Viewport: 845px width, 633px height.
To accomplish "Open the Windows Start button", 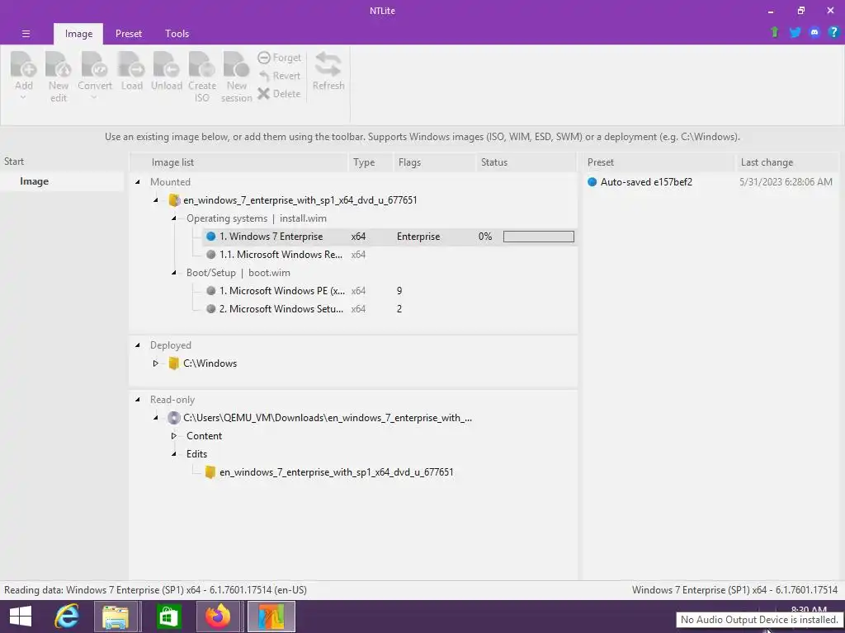I will [x=20, y=617].
